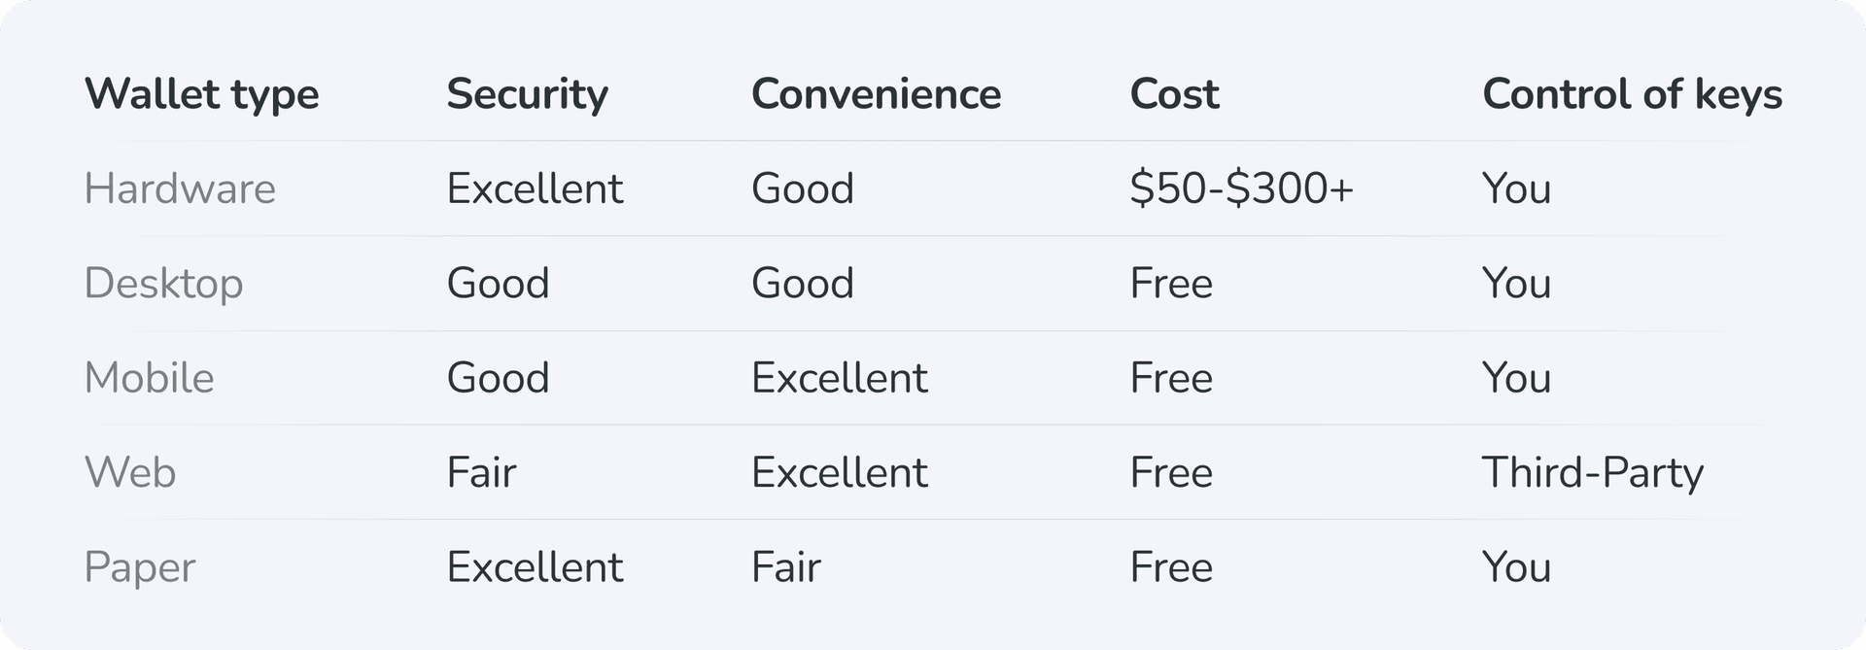Click Paper wallet's Fair convenience cell

[x=785, y=567]
